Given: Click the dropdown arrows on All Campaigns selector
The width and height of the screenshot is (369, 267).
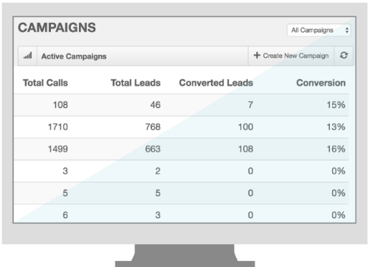Looking at the screenshot, I should point(347,30).
